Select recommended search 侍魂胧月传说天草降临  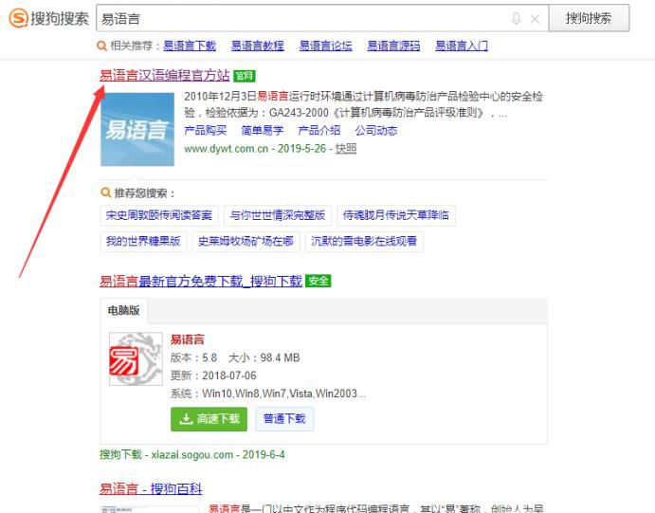(396, 215)
